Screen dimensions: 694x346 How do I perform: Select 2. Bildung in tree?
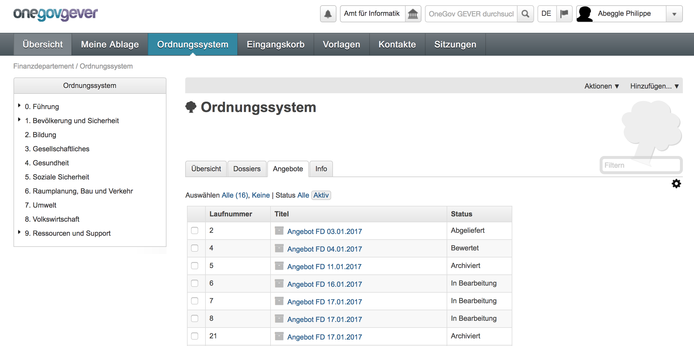tap(40, 135)
